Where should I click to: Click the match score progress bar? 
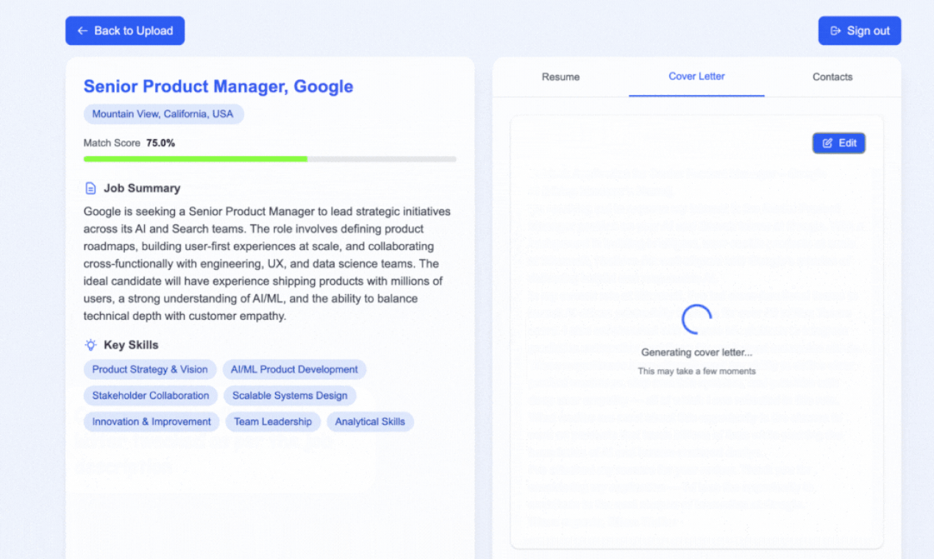[270, 159]
